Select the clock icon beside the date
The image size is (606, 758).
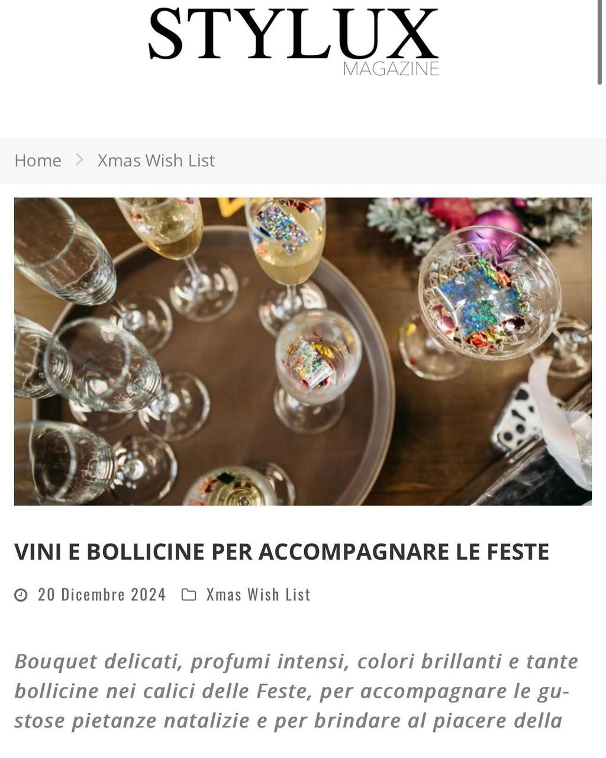(21, 595)
